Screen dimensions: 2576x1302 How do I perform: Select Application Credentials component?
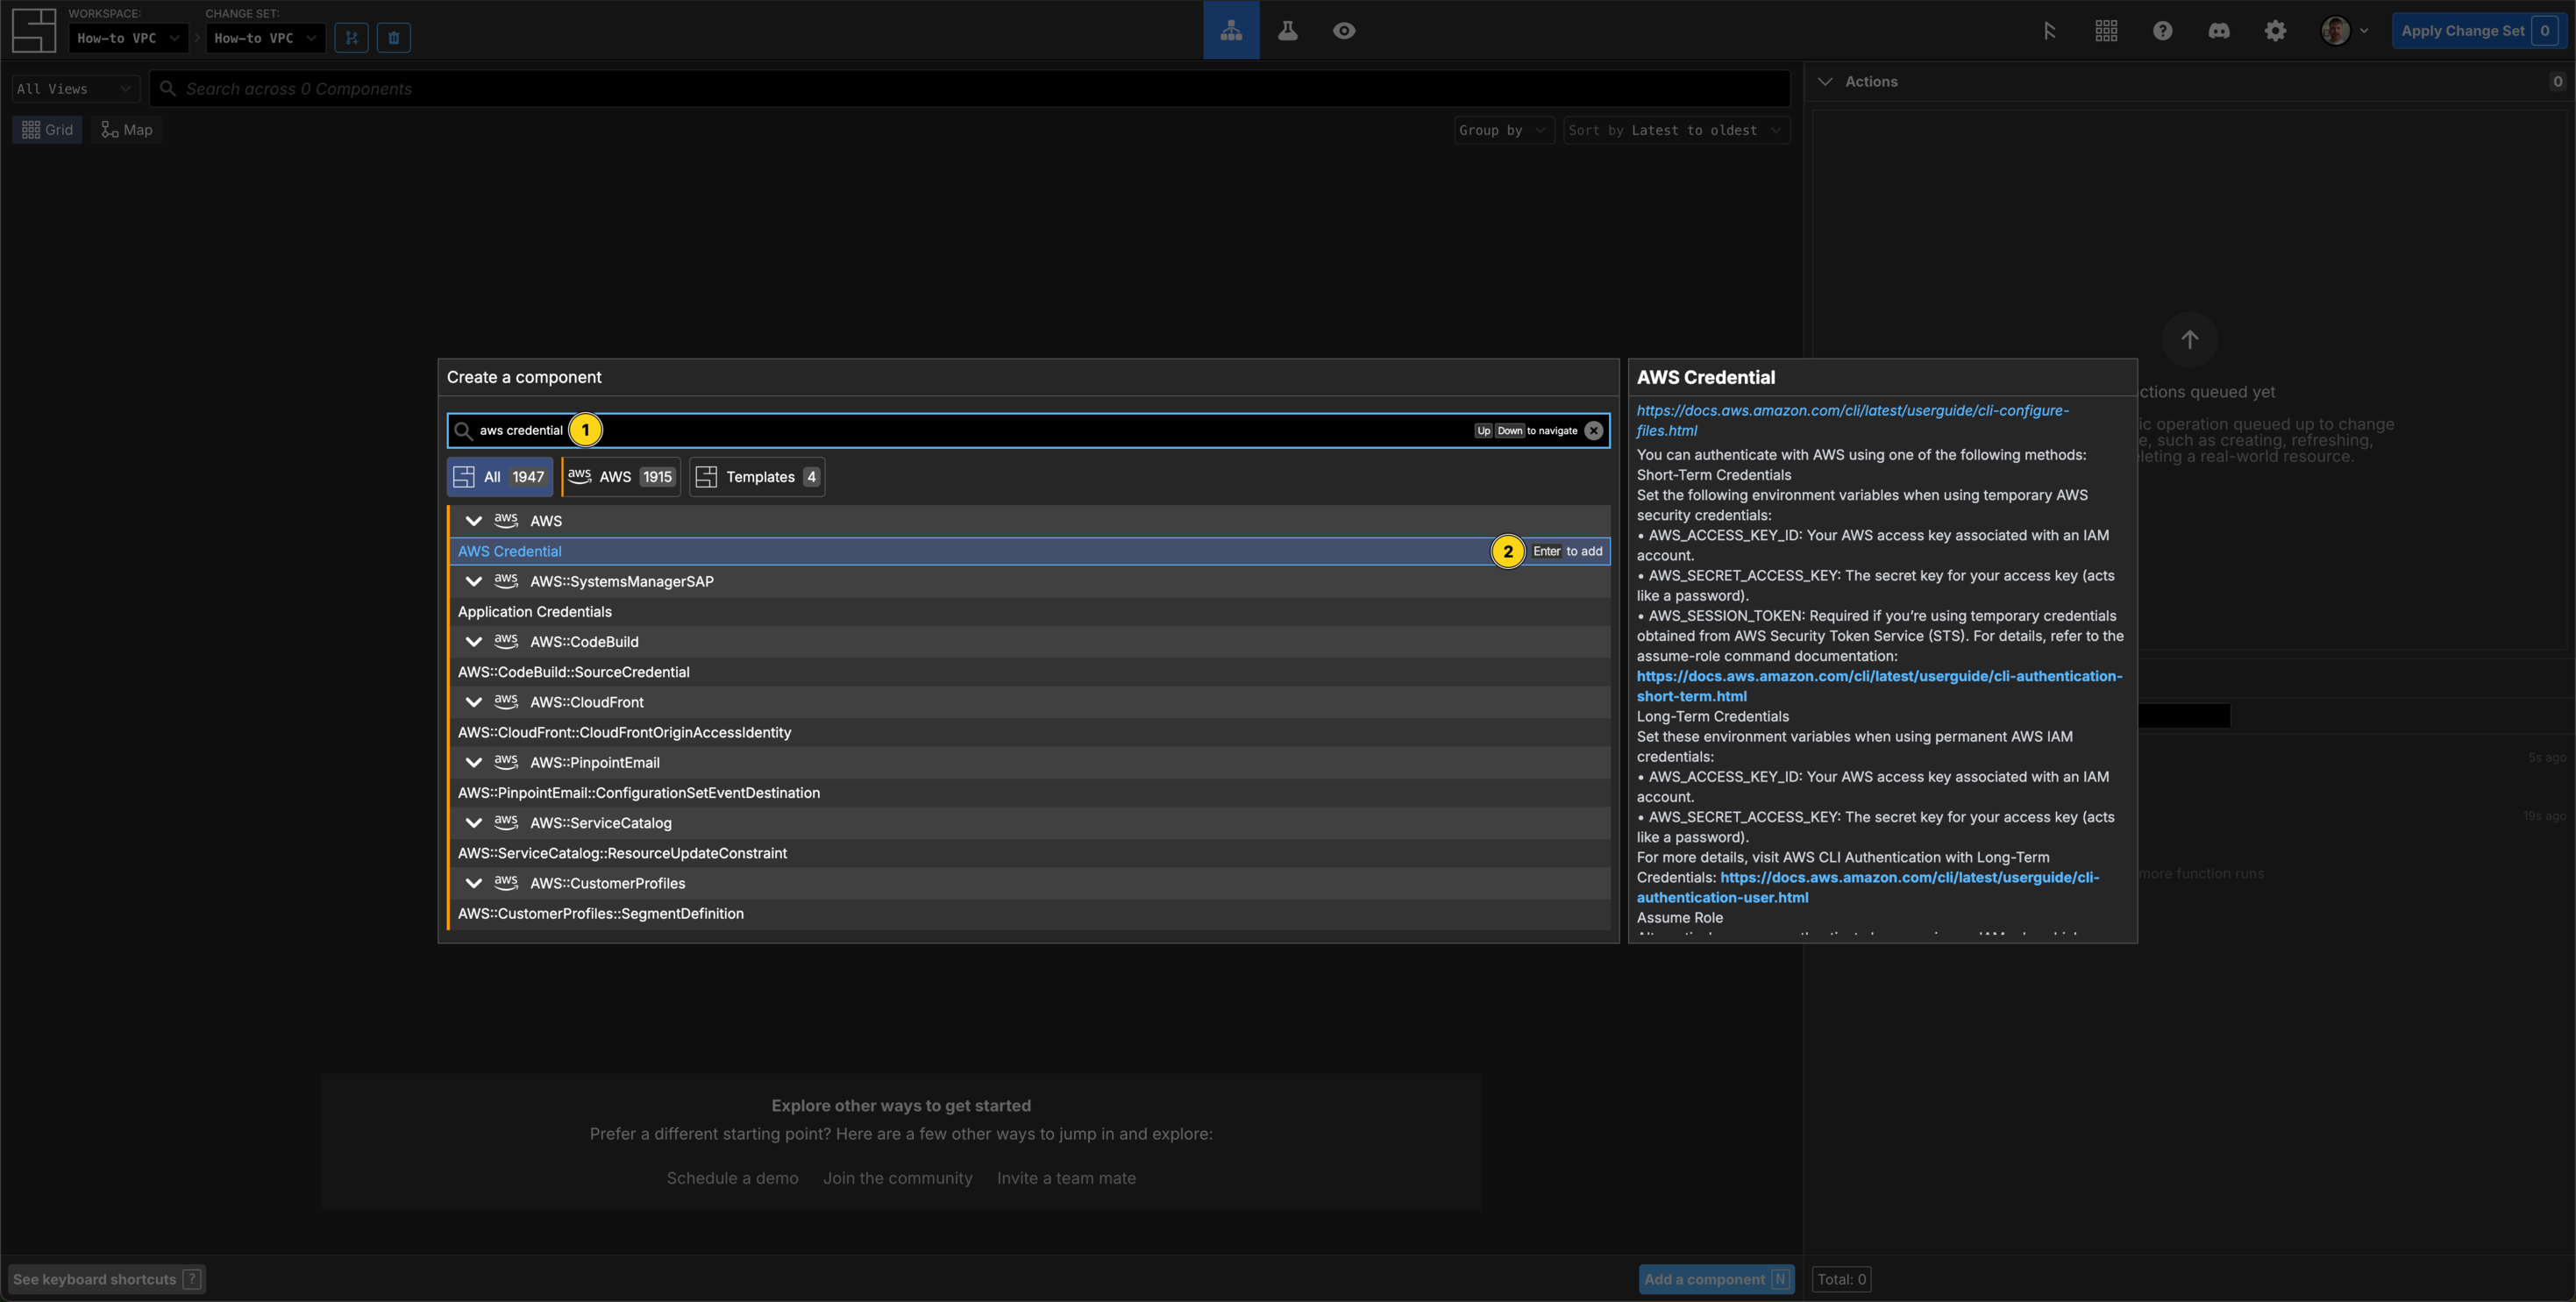tap(1029, 612)
